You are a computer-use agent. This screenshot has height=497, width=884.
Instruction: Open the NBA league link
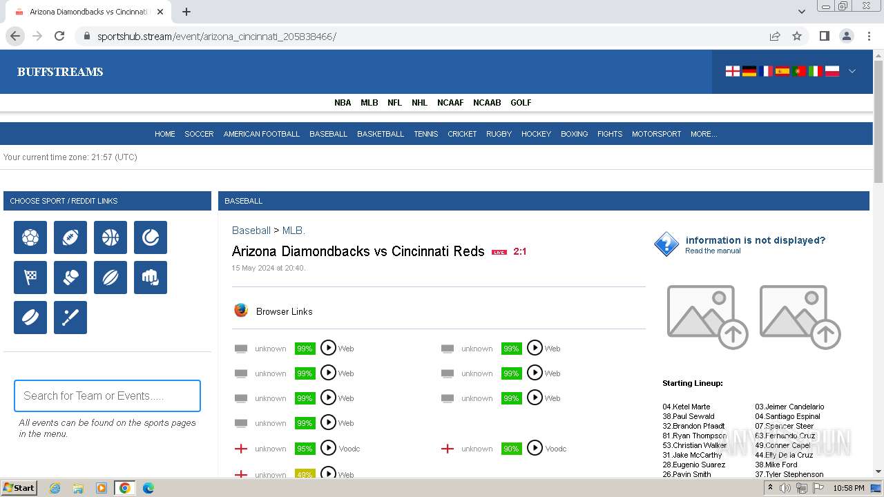tap(343, 102)
